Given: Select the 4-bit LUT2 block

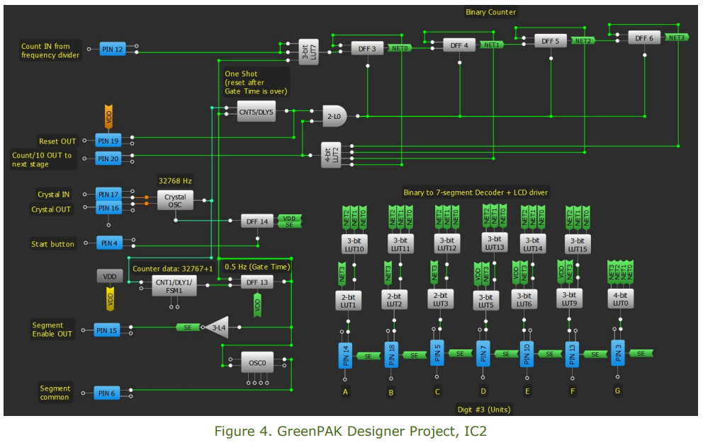Looking at the screenshot, I should pyautogui.click(x=332, y=155).
